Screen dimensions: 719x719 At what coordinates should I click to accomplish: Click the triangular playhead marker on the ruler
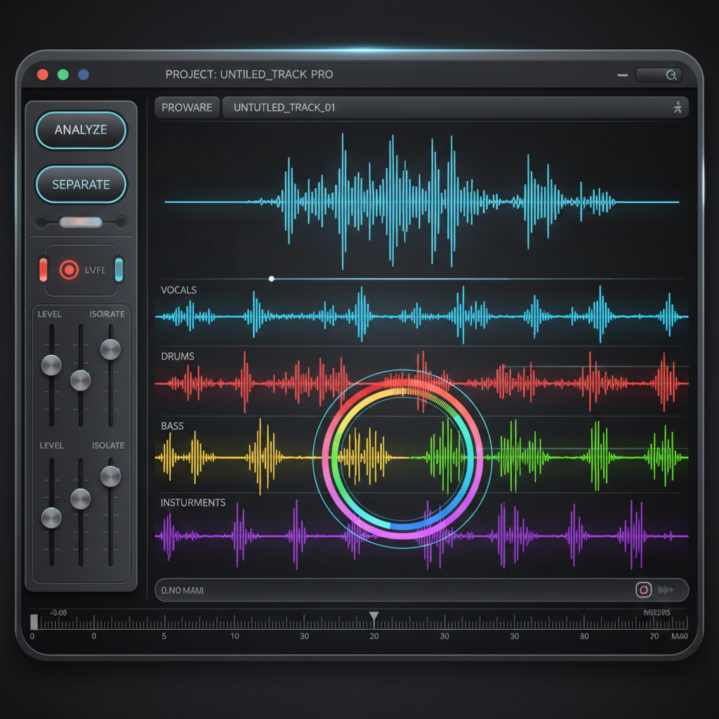tap(374, 617)
